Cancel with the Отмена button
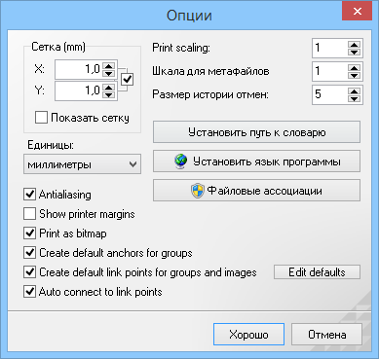The width and height of the screenshot is (379, 359). pos(326,335)
